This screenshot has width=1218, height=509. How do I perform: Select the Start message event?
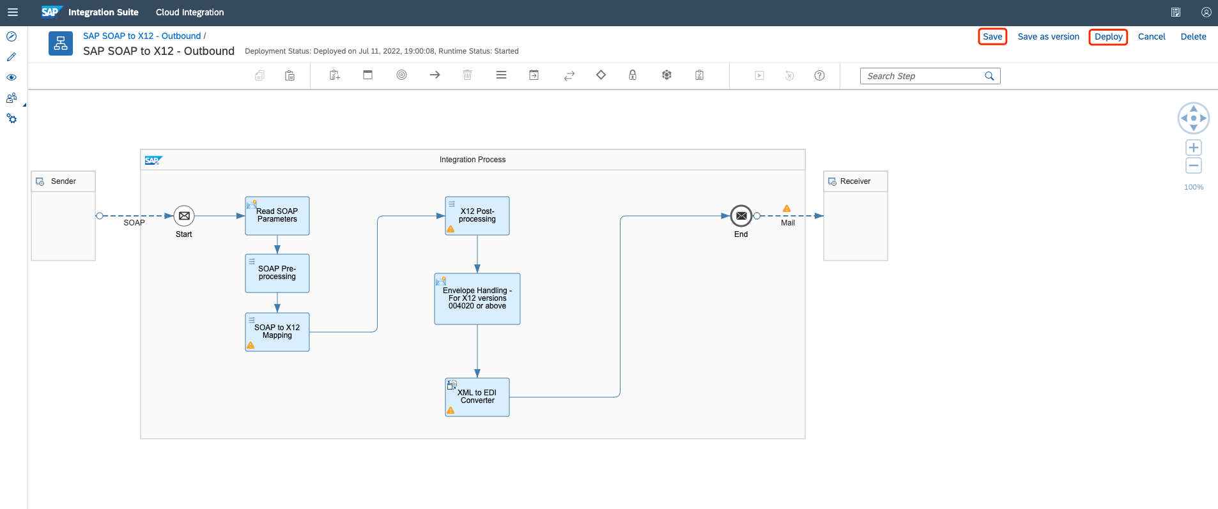(x=184, y=216)
